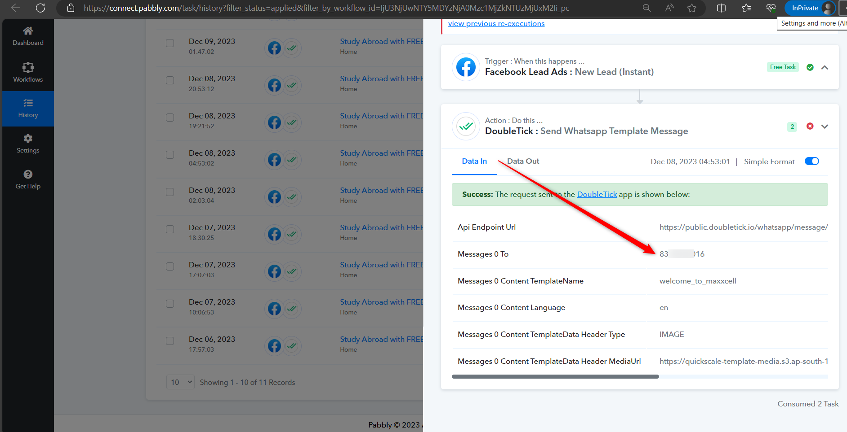Toggle the Simple Format switch
Image resolution: width=847 pixels, height=432 pixels.
(812, 161)
